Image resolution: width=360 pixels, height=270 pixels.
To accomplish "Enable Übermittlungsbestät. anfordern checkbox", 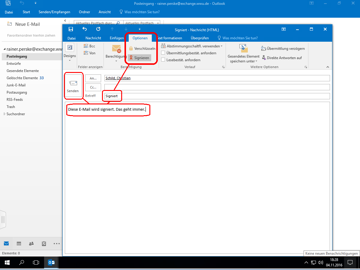I will click(163, 53).
